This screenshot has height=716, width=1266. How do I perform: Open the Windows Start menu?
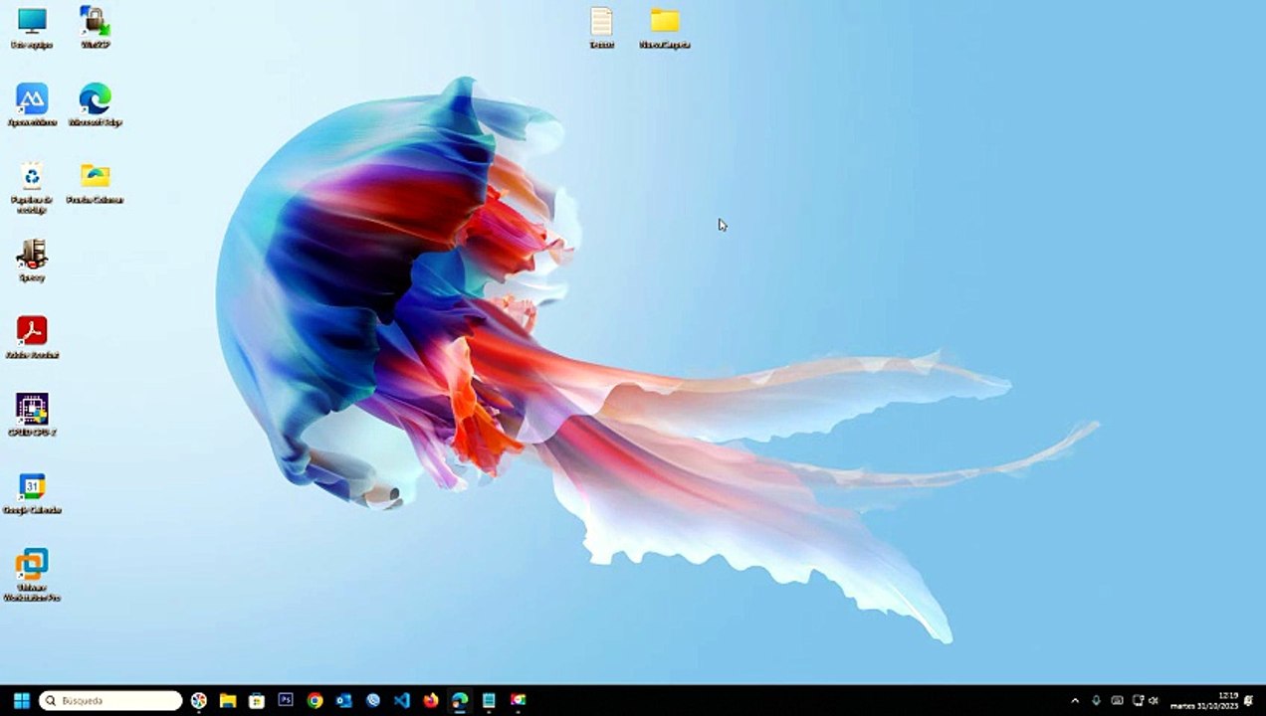[x=21, y=700]
